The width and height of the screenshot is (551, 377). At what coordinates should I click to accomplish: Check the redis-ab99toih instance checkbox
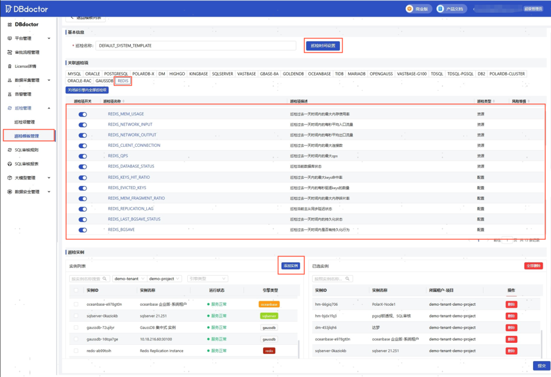pos(76,351)
